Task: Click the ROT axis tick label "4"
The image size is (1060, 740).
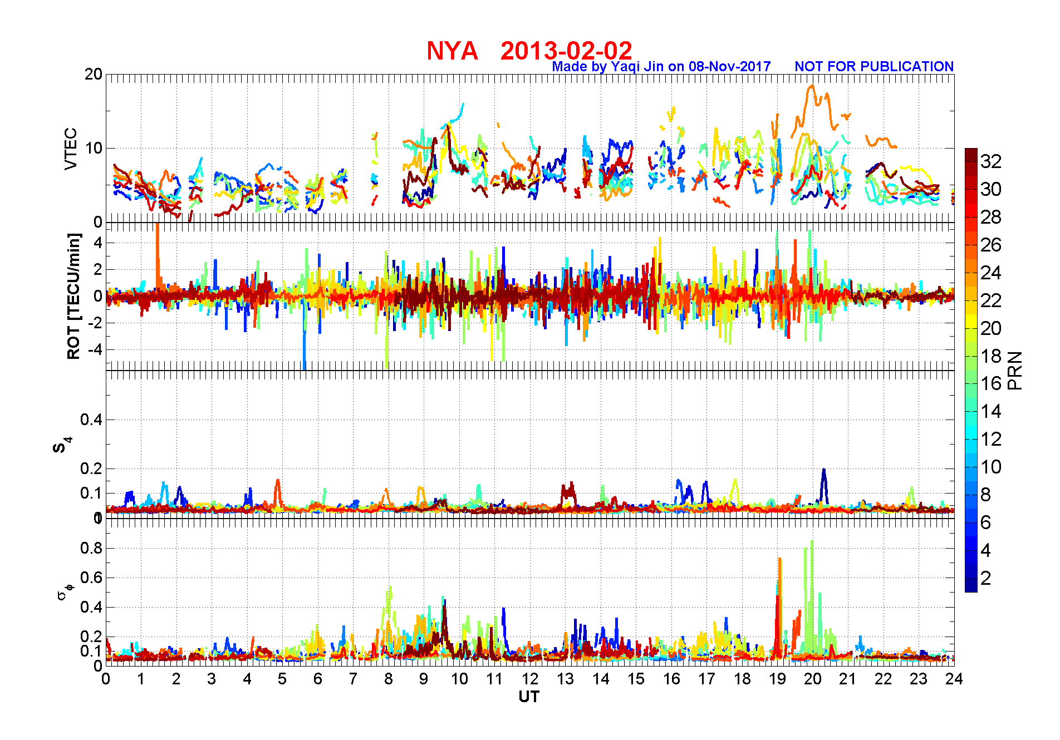Action: [98, 243]
